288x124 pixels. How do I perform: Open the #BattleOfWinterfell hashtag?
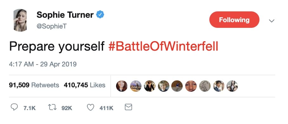[163, 46]
